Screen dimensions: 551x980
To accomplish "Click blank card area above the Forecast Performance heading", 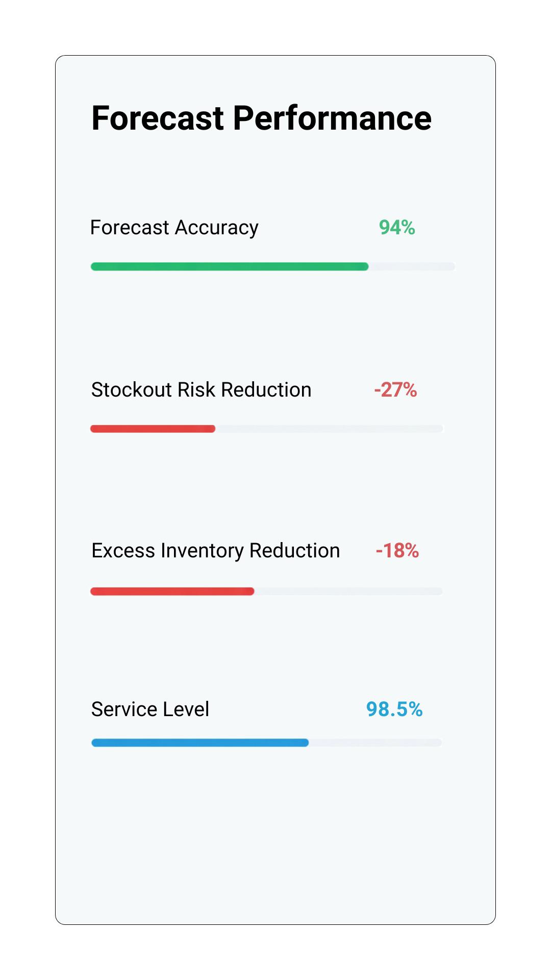I will point(275,77).
